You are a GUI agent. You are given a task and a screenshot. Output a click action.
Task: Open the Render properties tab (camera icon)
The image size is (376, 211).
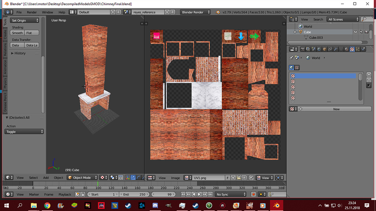(x=303, y=49)
